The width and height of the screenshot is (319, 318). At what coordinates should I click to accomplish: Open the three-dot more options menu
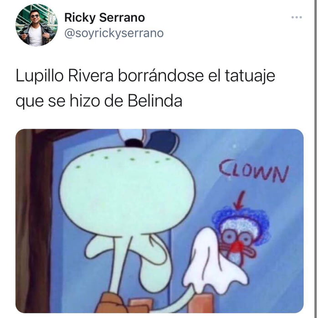pyautogui.click(x=296, y=17)
